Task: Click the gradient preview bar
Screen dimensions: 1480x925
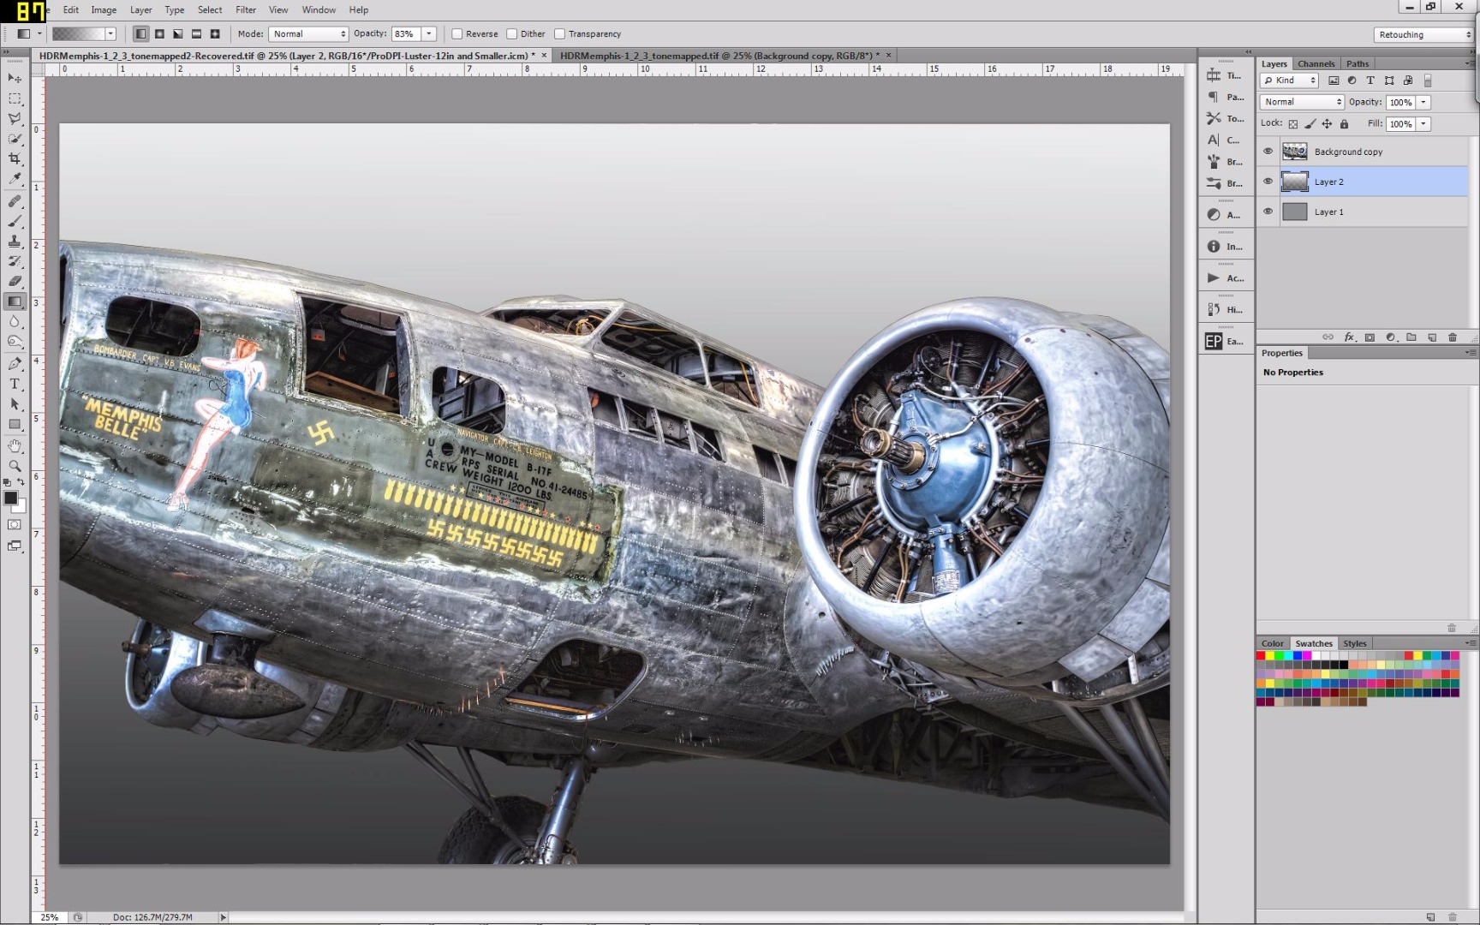Action: (x=78, y=34)
